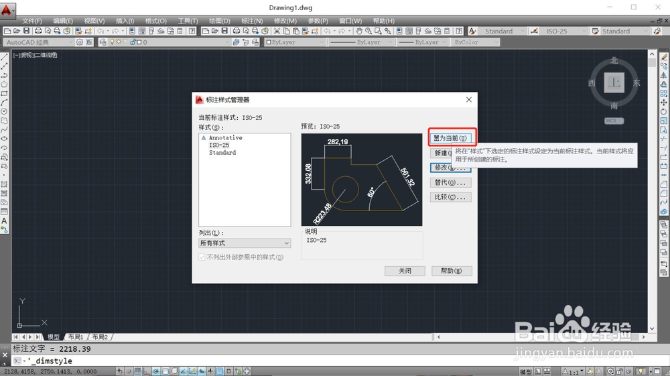This screenshot has width=670, height=376.
Task: Select Annotative in styles list
Action: [226, 137]
